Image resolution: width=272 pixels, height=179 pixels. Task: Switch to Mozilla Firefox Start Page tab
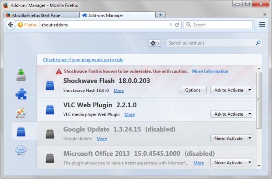pos(40,15)
